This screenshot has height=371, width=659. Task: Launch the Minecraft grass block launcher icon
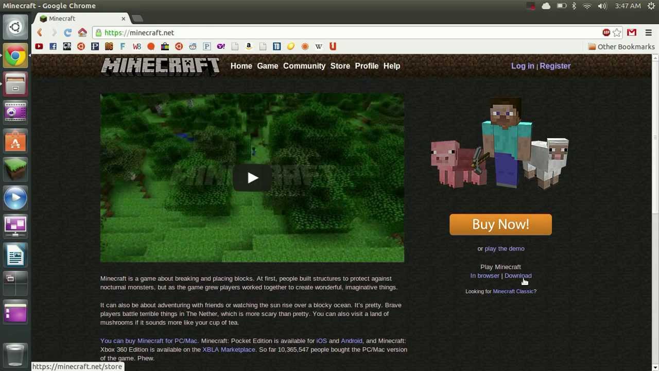pos(15,170)
